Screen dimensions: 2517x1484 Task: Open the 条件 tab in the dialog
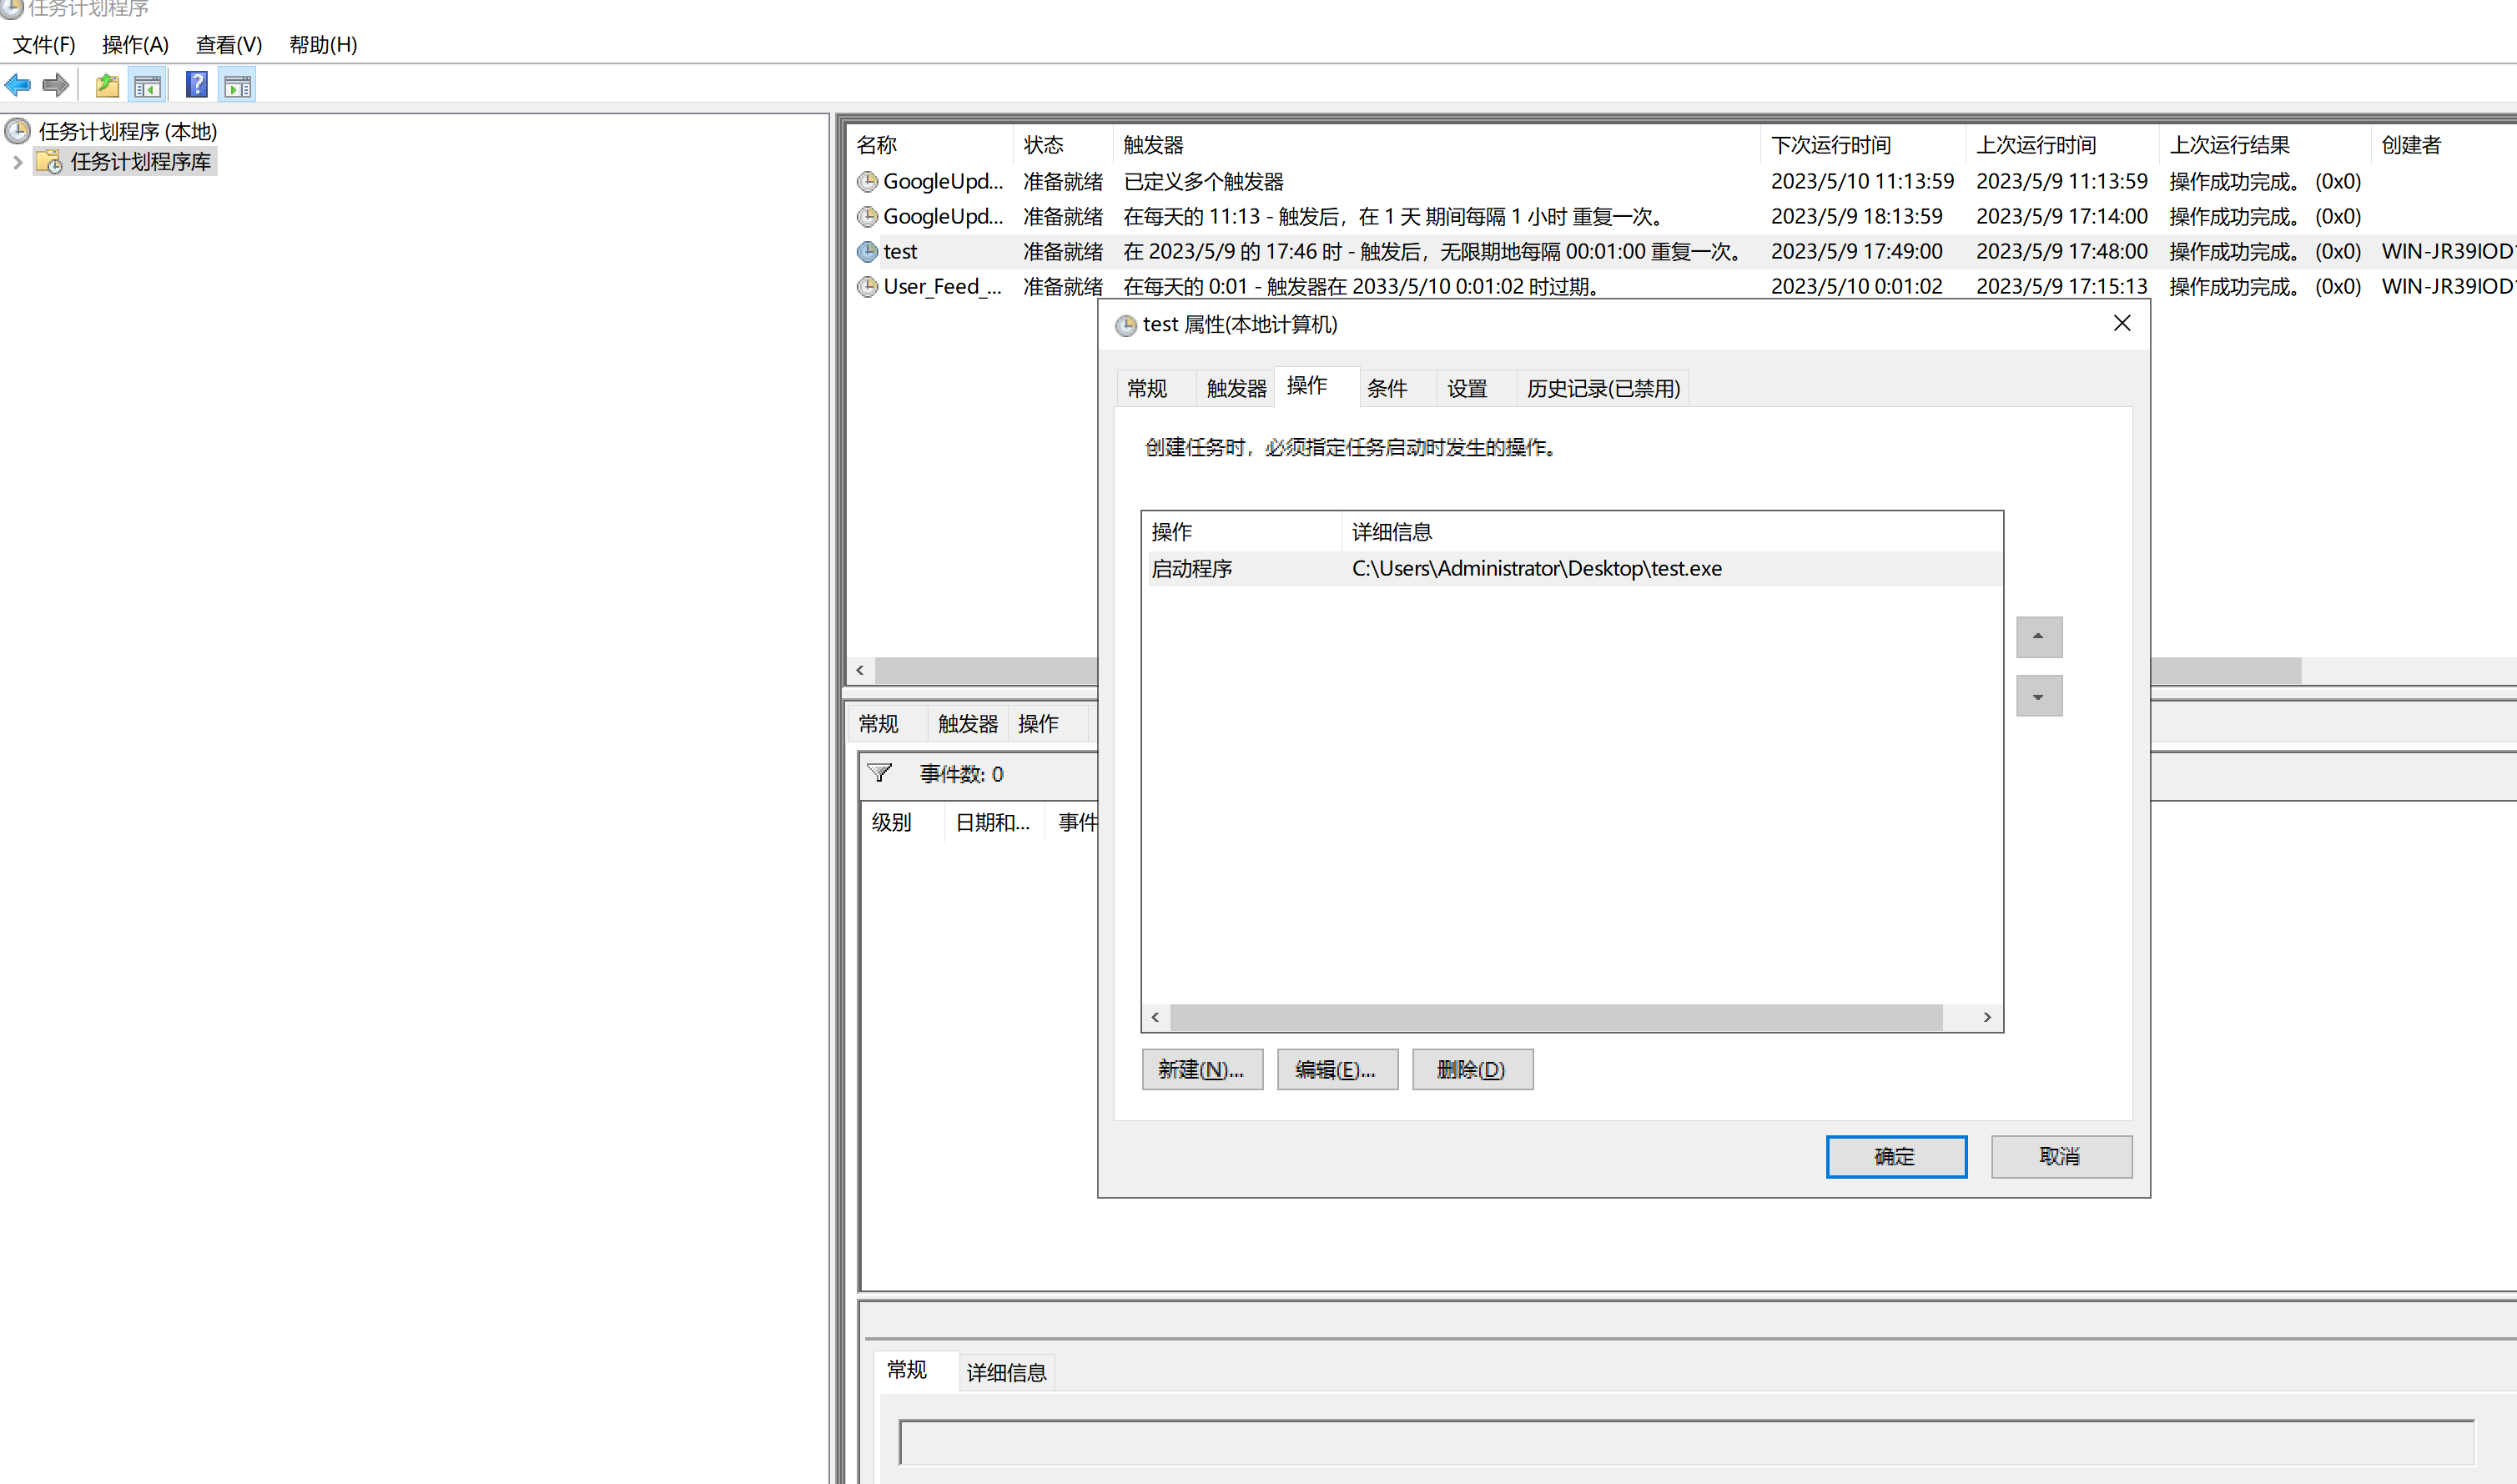tap(1386, 389)
